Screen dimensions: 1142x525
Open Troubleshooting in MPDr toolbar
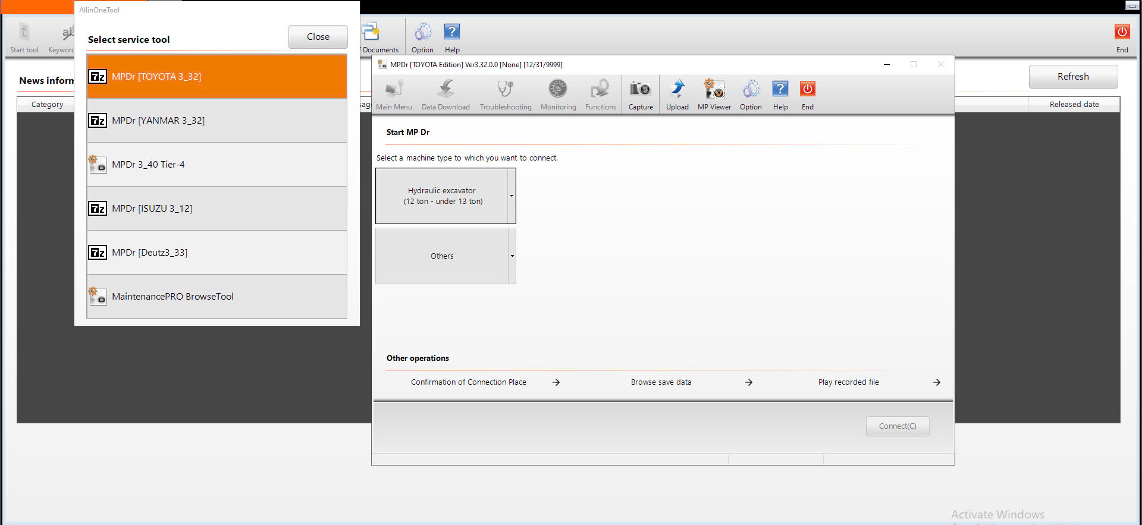point(506,95)
